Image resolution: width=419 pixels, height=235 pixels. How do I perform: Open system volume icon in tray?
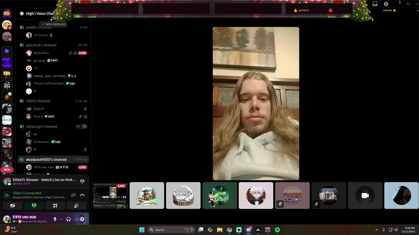point(396,230)
